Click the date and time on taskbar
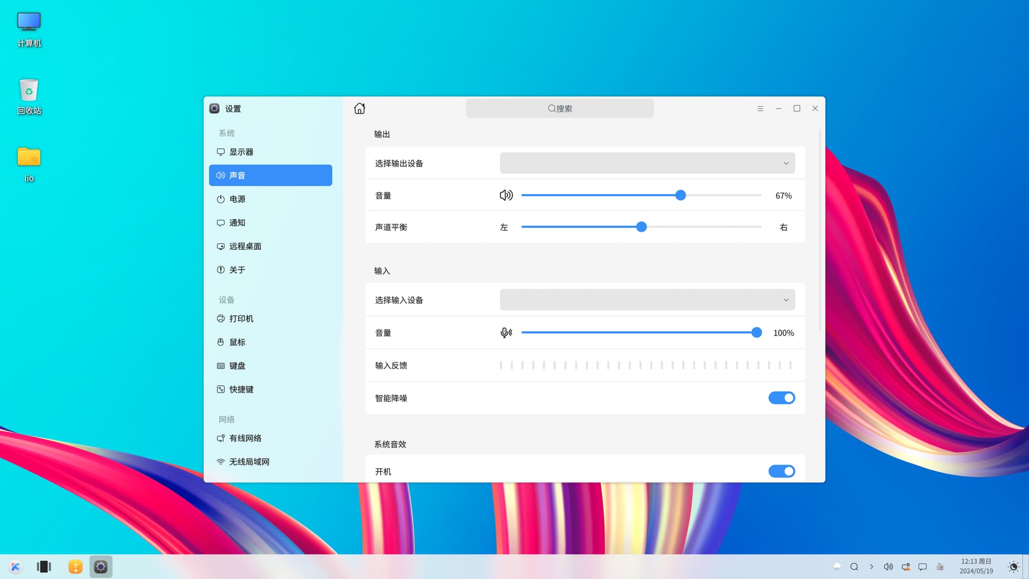 pyautogui.click(x=976, y=566)
